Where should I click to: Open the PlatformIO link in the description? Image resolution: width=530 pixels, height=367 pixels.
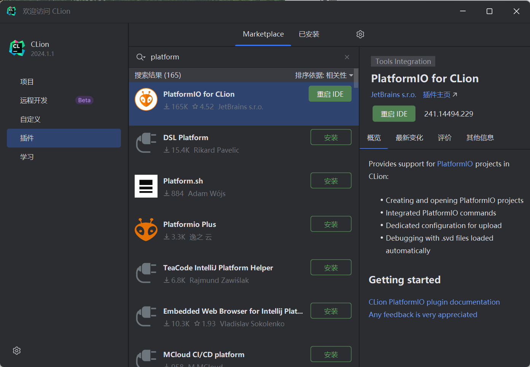point(455,164)
